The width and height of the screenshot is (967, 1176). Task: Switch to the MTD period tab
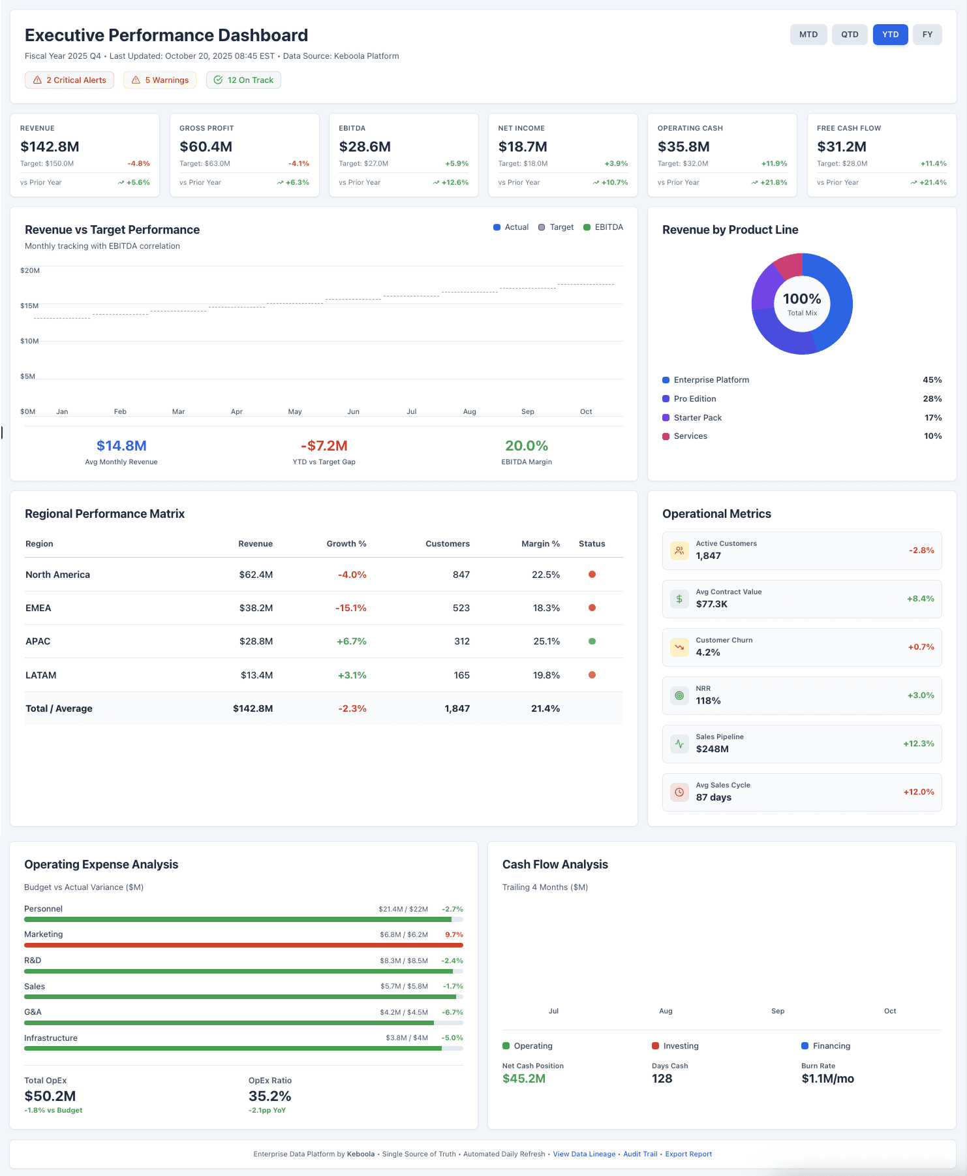click(808, 35)
